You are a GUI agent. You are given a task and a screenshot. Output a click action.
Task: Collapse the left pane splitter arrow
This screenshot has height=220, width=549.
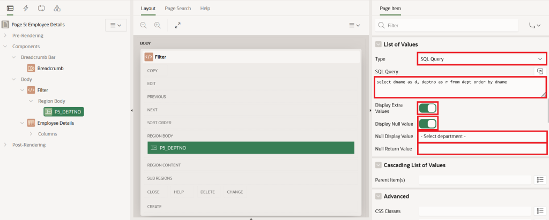[x=132, y=110]
